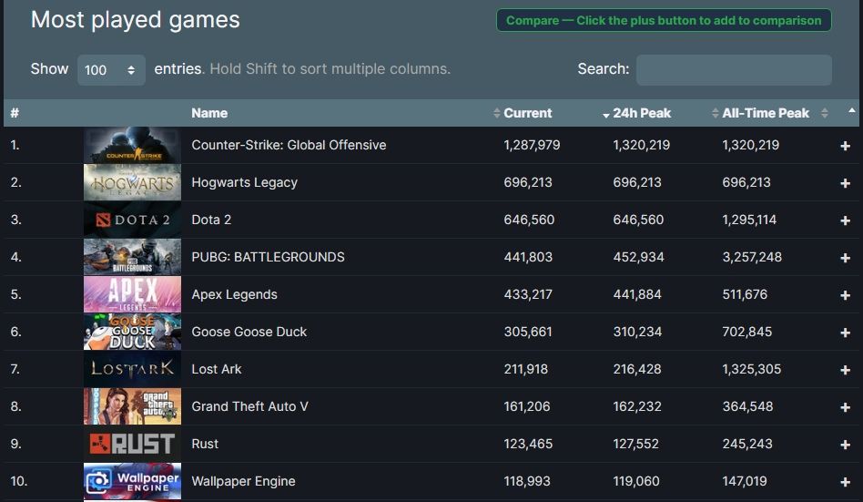Select Rust 24h peak 127,552
Screen dimensions: 863x502
635,444
